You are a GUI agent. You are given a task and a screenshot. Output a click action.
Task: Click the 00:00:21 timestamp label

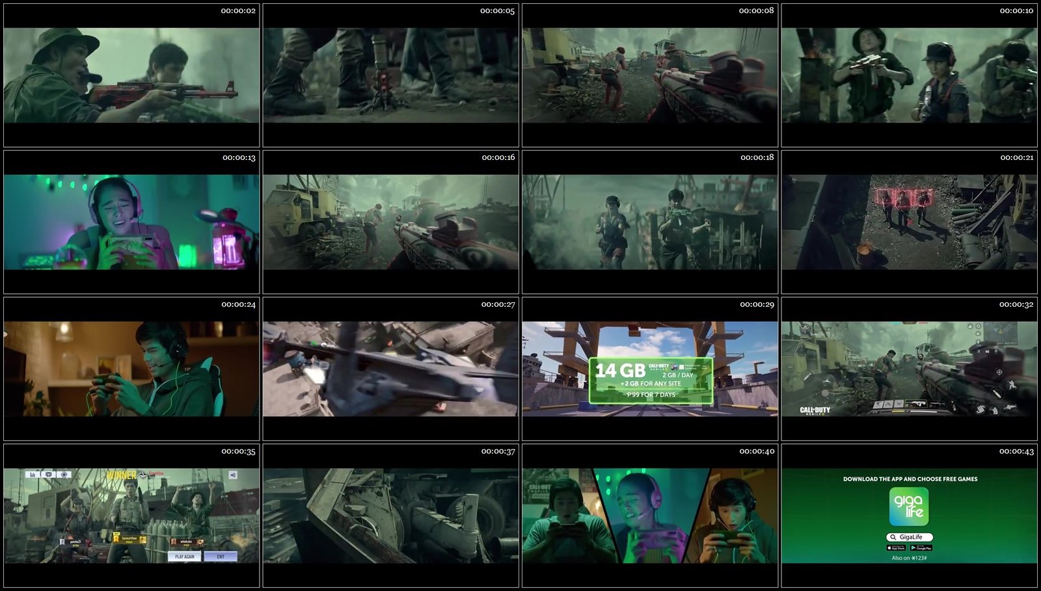point(1017,158)
